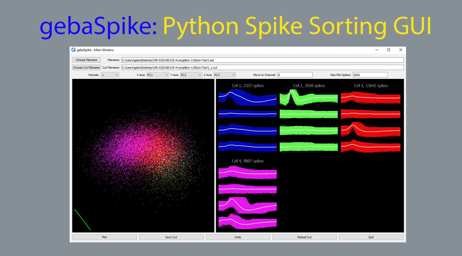Expand the X-Axis PC1 dropdown
The image size is (462, 256).
click(157, 75)
